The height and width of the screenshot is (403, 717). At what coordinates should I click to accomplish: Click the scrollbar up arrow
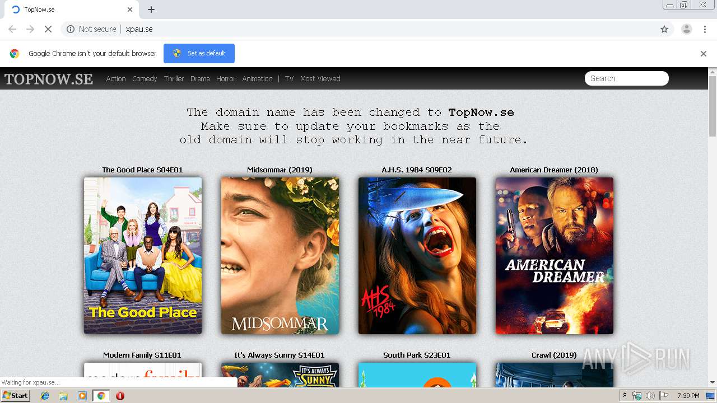click(713, 71)
